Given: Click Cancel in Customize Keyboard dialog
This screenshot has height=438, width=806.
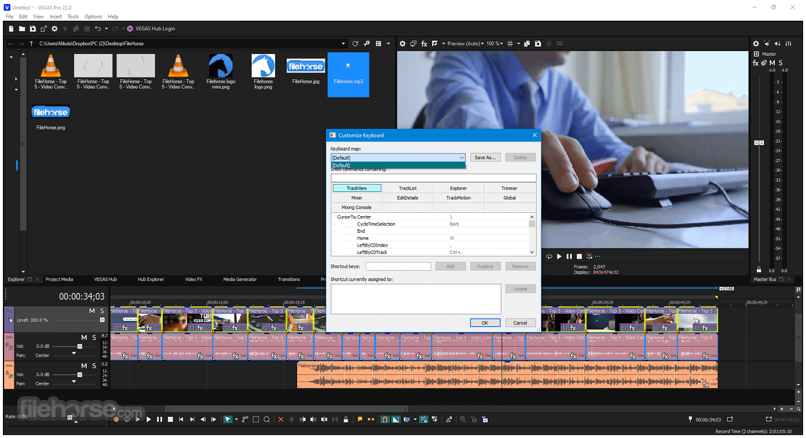Looking at the screenshot, I should click(520, 323).
